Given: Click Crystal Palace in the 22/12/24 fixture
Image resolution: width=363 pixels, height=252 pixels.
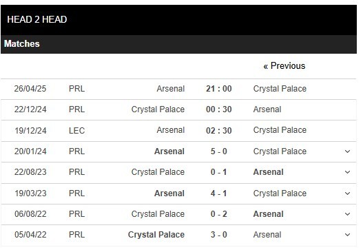Looking at the screenshot, I should [x=158, y=109].
